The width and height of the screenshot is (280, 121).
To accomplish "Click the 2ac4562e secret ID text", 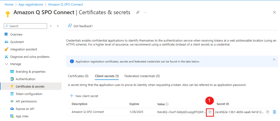I will coord(239,112).
